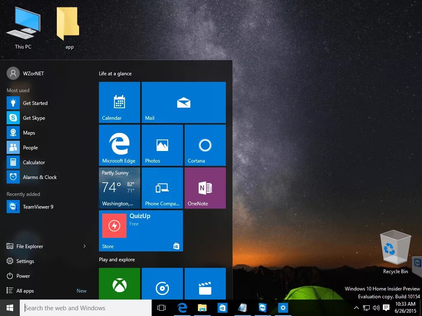Open Task View on the taskbar
This screenshot has width=422, height=316.
(x=162, y=308)
